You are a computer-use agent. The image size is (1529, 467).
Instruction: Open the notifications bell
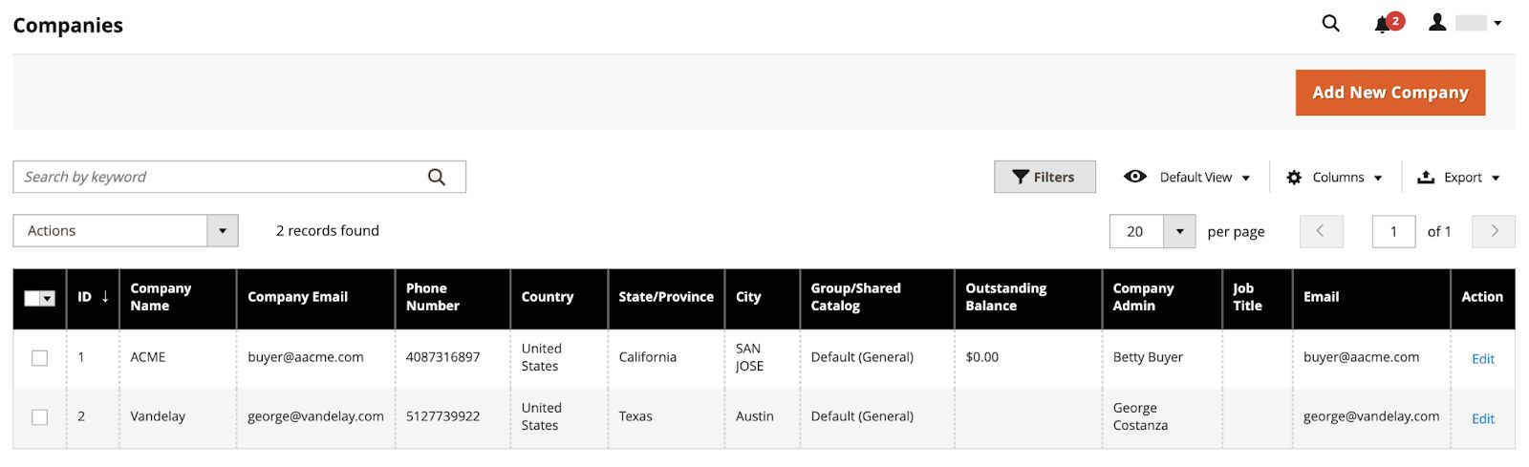click(1383, 25)
